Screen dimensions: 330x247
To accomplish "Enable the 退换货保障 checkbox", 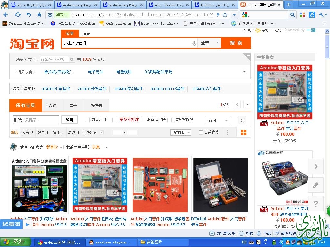I will 170,120.
